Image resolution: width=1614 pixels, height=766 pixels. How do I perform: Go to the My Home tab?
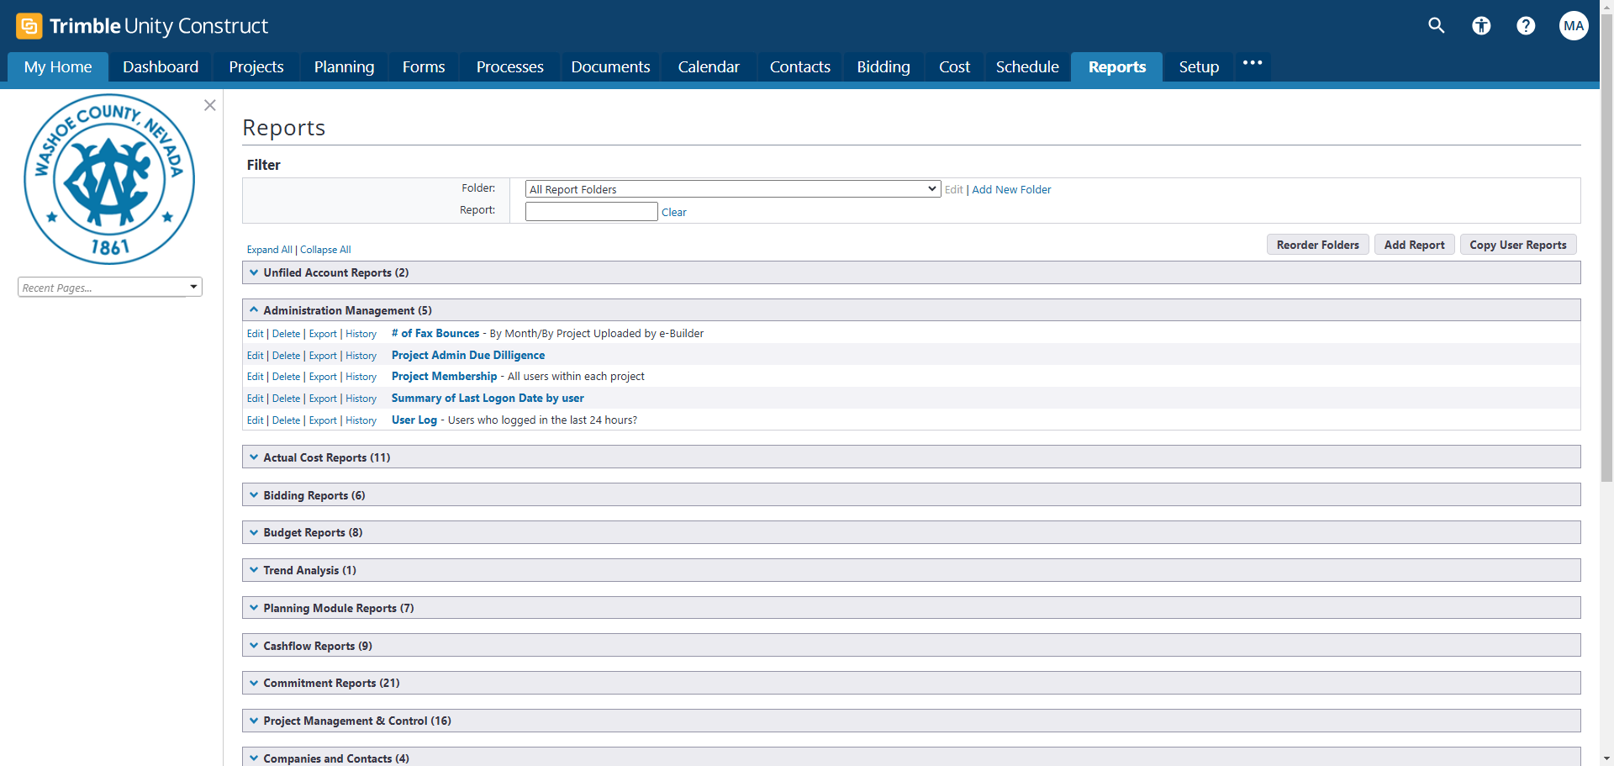(58, 67)
